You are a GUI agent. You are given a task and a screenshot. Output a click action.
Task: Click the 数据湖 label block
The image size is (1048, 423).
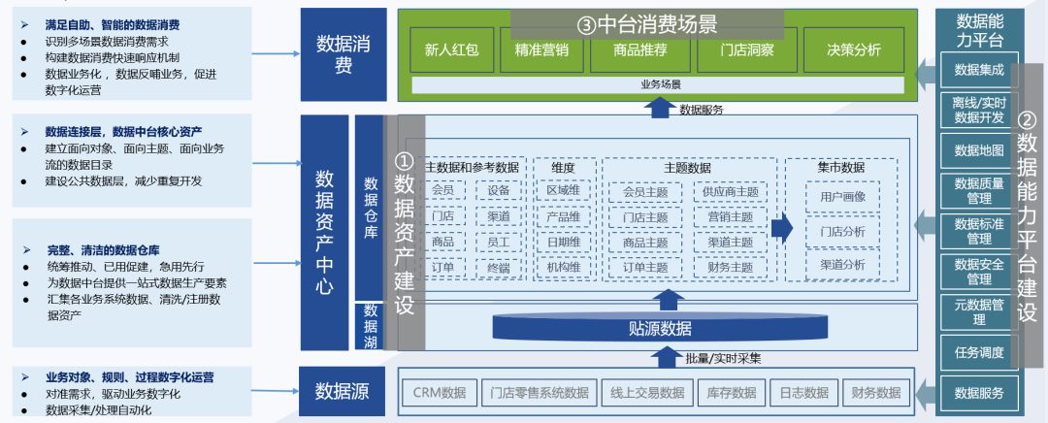coord(371,327)
